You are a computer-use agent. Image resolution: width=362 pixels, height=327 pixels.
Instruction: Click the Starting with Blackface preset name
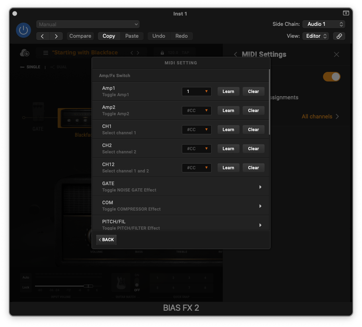point(85,52)
